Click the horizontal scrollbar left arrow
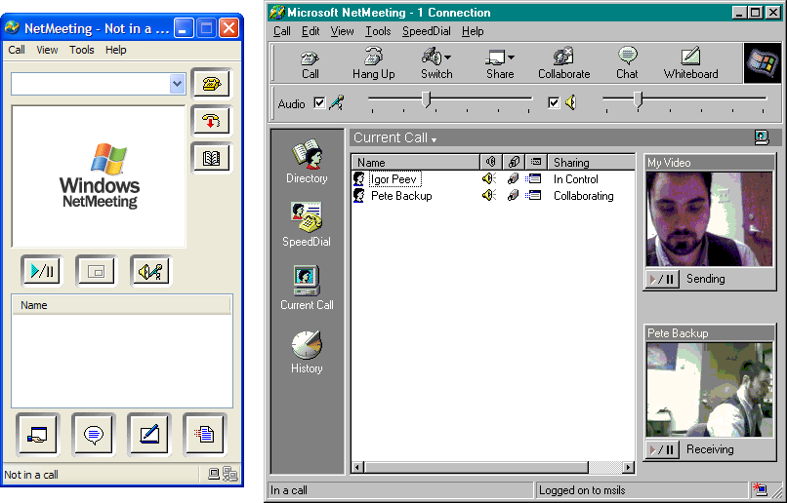Image resolution: width=787 pixels, height=503 pixels. (357, 468)
